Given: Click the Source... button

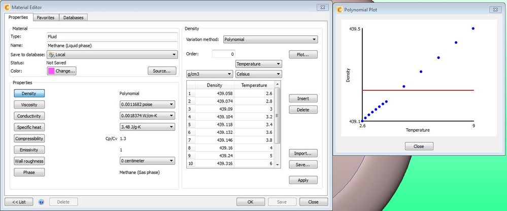Looking at the screenshot, I should 162,71.
